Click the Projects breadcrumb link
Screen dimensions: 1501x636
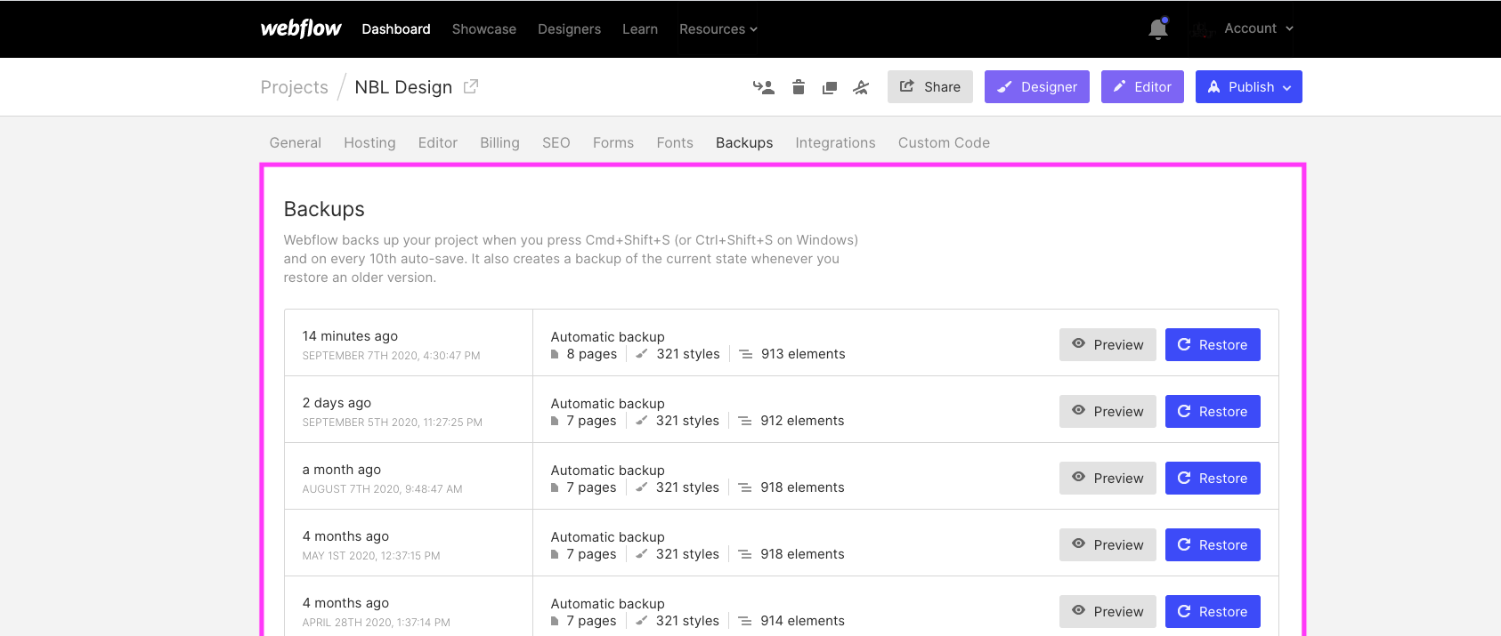coord(295,87)
